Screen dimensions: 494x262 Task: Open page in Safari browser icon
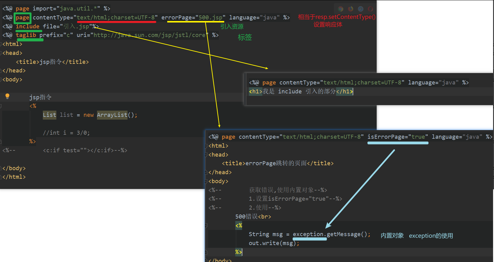click(x=361, y=9)
